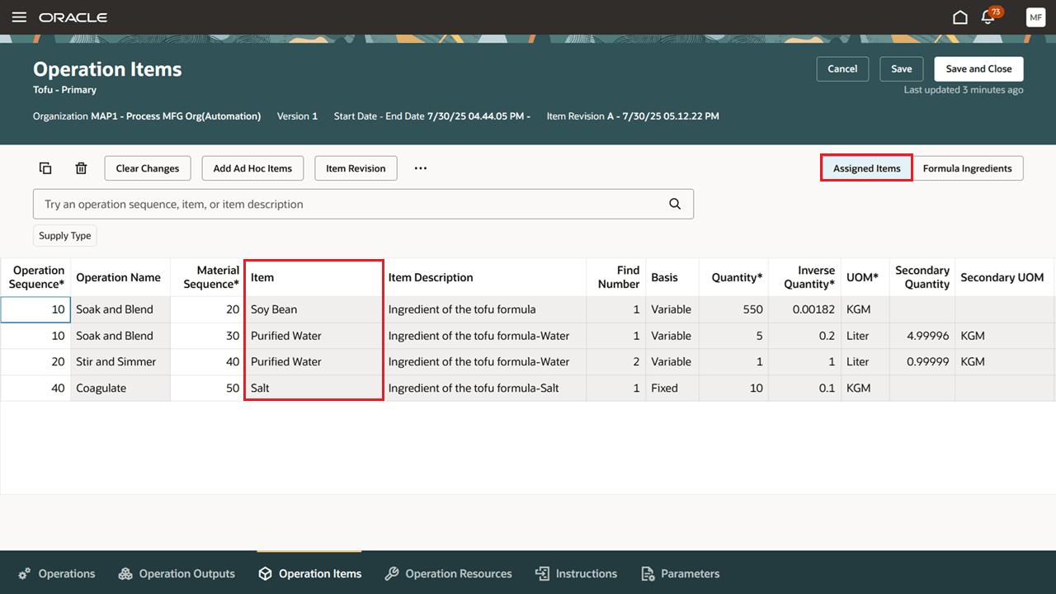
Task: Switch to the Parameters tab
Action: (x=680, y=573)
